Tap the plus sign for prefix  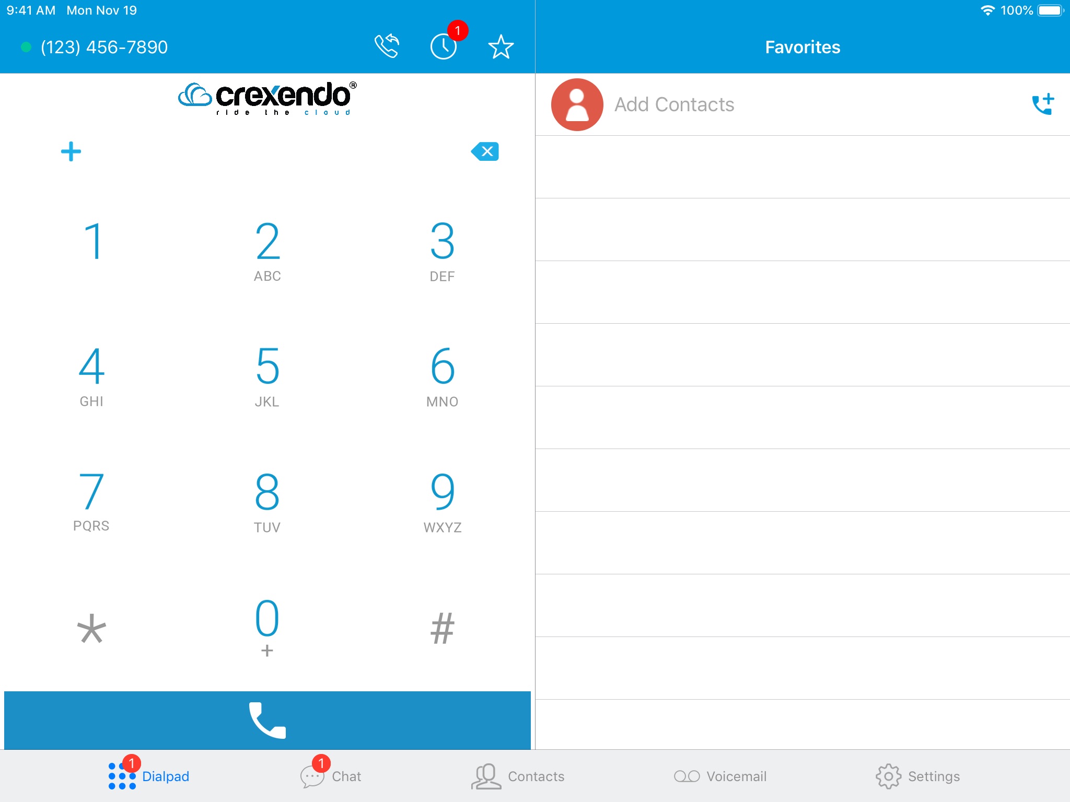[71, 151]
